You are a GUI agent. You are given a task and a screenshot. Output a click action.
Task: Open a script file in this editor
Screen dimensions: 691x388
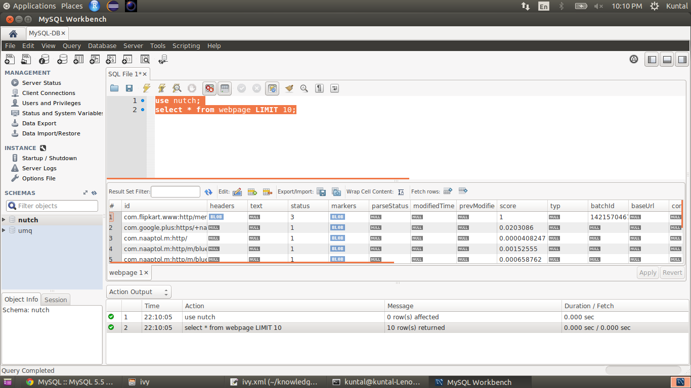point(114,88)
